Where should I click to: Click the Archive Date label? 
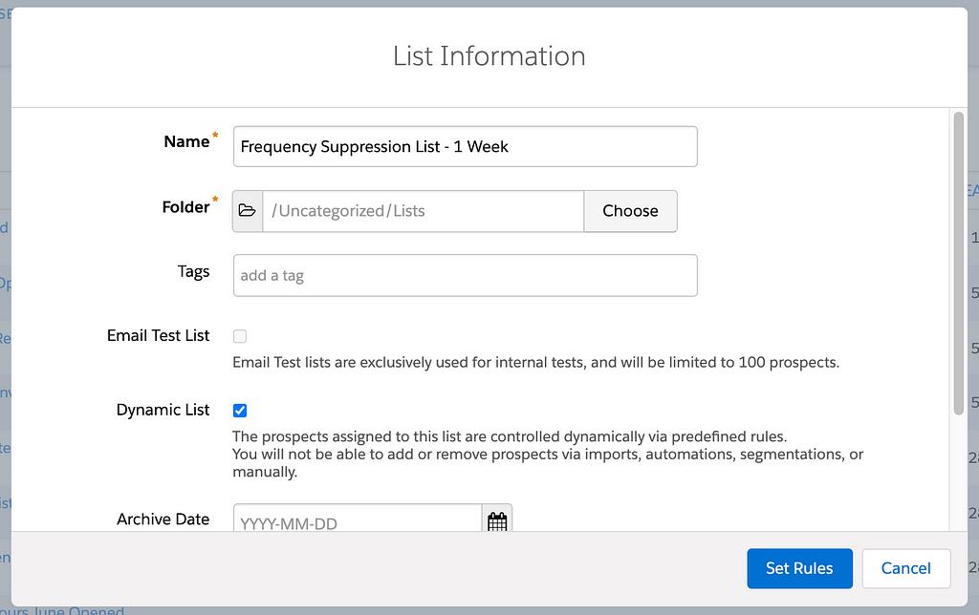(163, 520)
